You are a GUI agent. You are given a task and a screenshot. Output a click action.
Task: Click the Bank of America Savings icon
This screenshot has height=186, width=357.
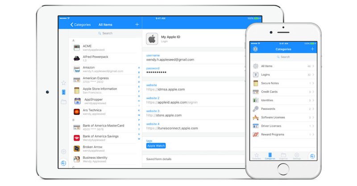[x=77, y=138]
